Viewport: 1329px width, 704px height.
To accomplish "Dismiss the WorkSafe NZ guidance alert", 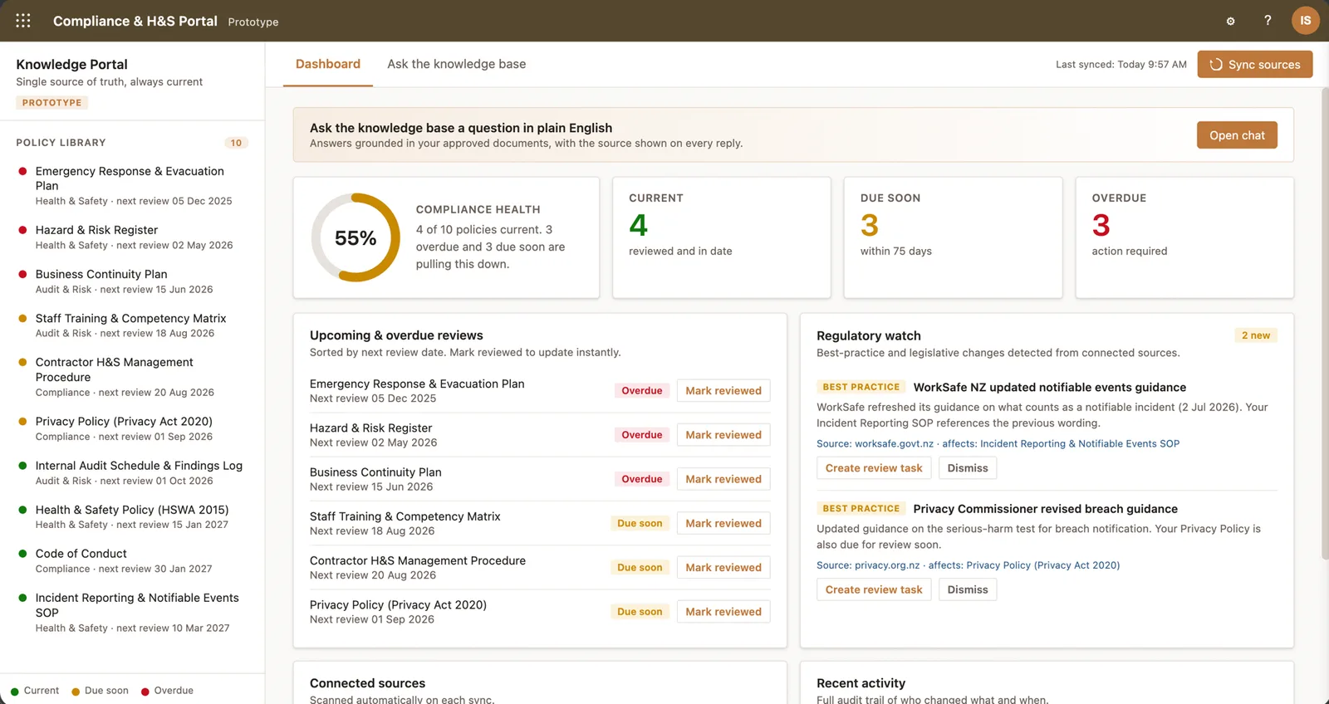I will click(x=968, y=468).
